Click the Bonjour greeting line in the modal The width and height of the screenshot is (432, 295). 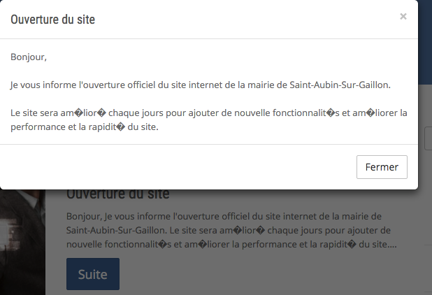click(x=29, y=57)
